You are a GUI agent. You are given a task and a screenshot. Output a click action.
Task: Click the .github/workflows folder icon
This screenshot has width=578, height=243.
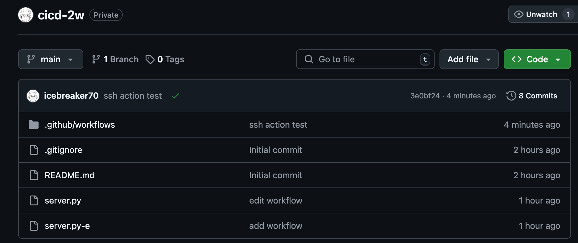(x=34, y=125)
